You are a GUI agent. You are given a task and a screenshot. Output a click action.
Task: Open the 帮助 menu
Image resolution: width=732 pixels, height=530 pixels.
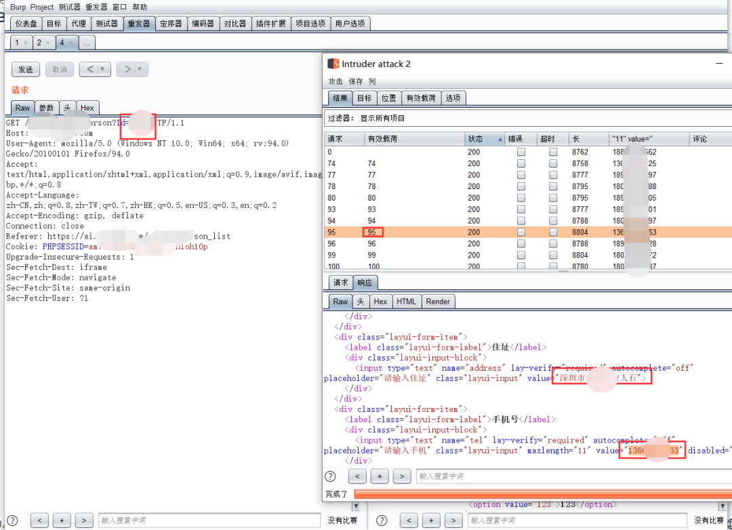click(x=140, y=7)
